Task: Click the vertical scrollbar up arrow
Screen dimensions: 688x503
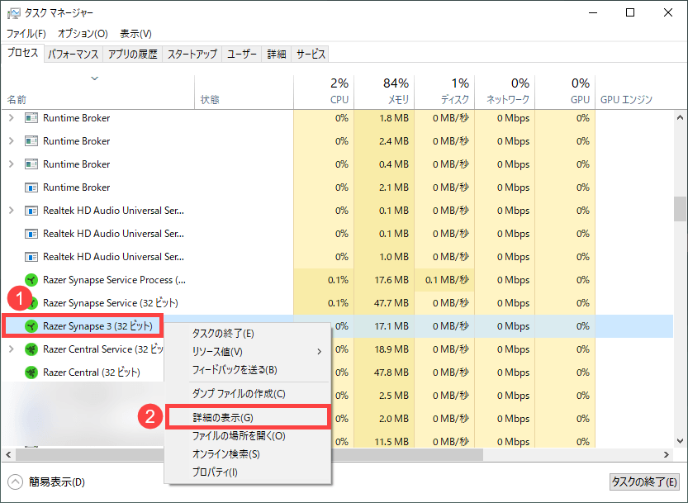Action: [680, 117]
